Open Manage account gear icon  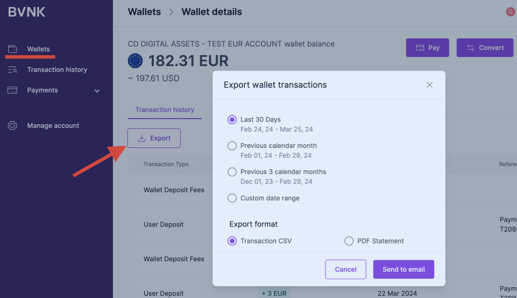13,126
